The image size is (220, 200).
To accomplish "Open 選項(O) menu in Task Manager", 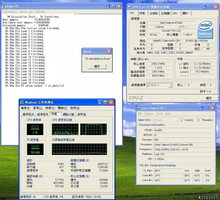I will [37, 108].
